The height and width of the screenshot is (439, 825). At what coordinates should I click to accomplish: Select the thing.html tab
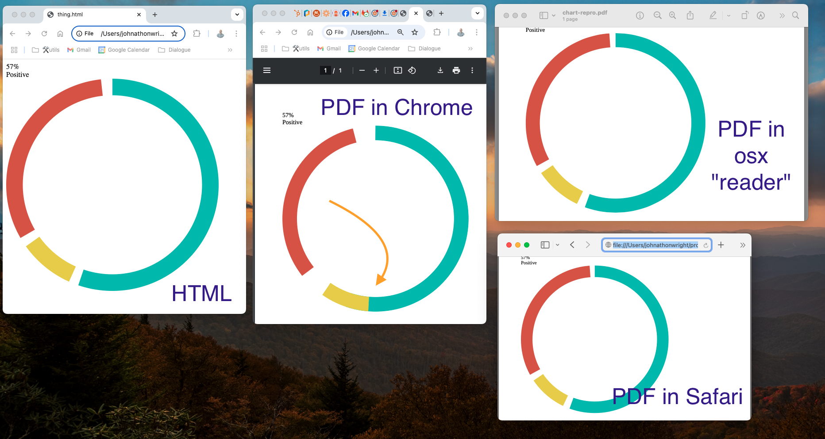[x=93, y=15]
